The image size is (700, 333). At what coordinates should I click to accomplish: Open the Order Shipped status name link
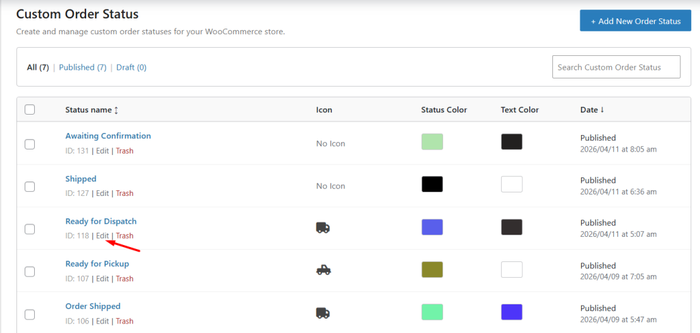point(92,306)
